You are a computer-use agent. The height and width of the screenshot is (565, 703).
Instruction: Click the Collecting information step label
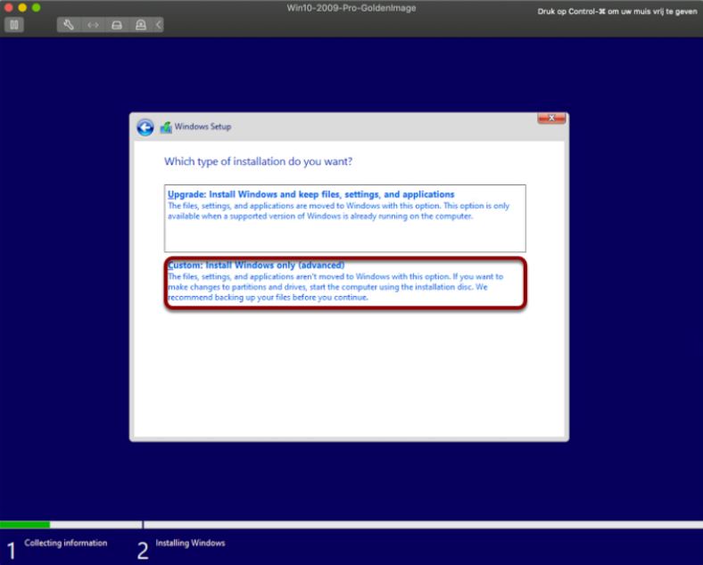66,543
